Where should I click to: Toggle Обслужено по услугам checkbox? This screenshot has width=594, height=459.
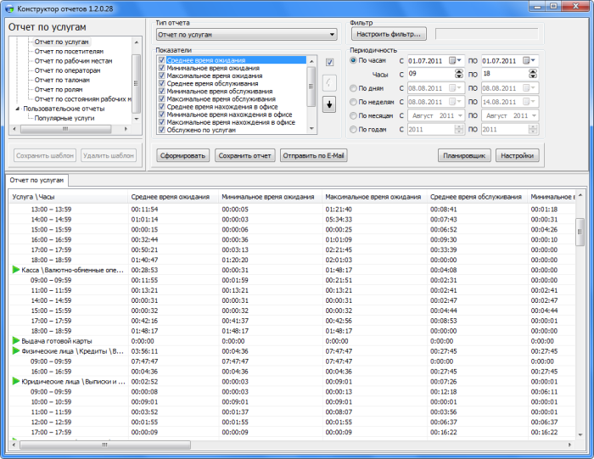tap(162, 130)
